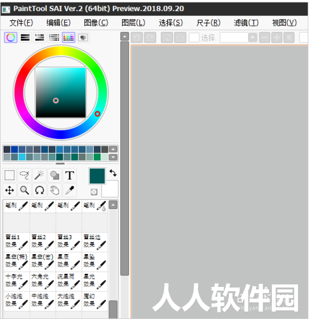
Task: Choose the 星坠 效果 brush
Action: coord(94,262)
